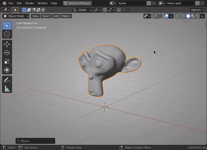Delete the scene with the X icon
The height and width of the screenshot is (150, 207).
[154, 3]
